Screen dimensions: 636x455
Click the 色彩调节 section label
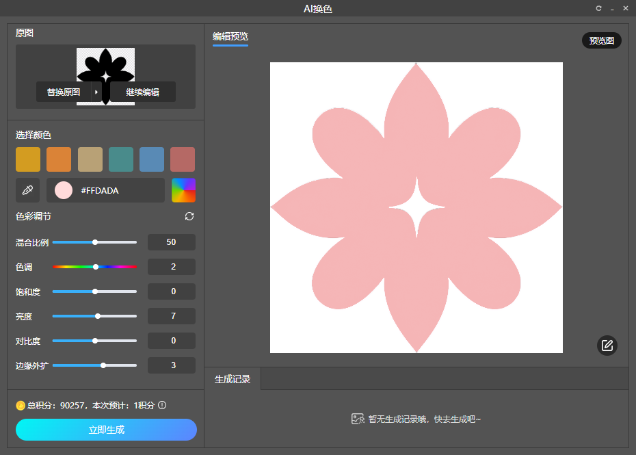(34, 216)
